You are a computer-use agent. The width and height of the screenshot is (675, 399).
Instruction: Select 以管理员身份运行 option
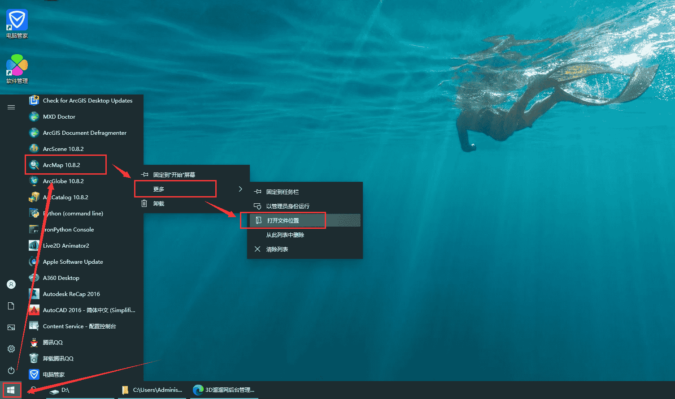pos(305,206)
